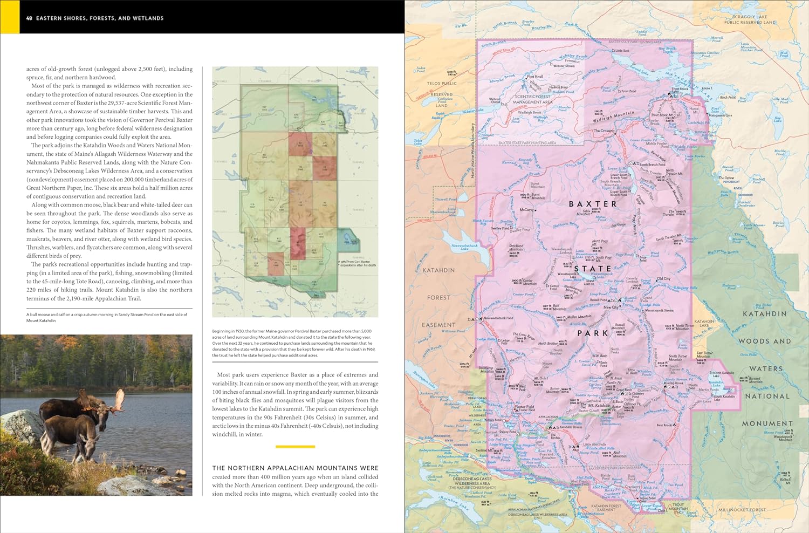Click the BAXTER label on the large map
This screenshot has width=809, height=533.
click(x=593, y=204)
